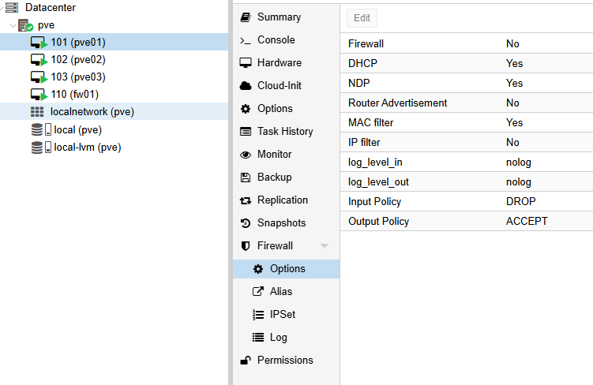Go to the Hardware section

(x=287, y=62)
